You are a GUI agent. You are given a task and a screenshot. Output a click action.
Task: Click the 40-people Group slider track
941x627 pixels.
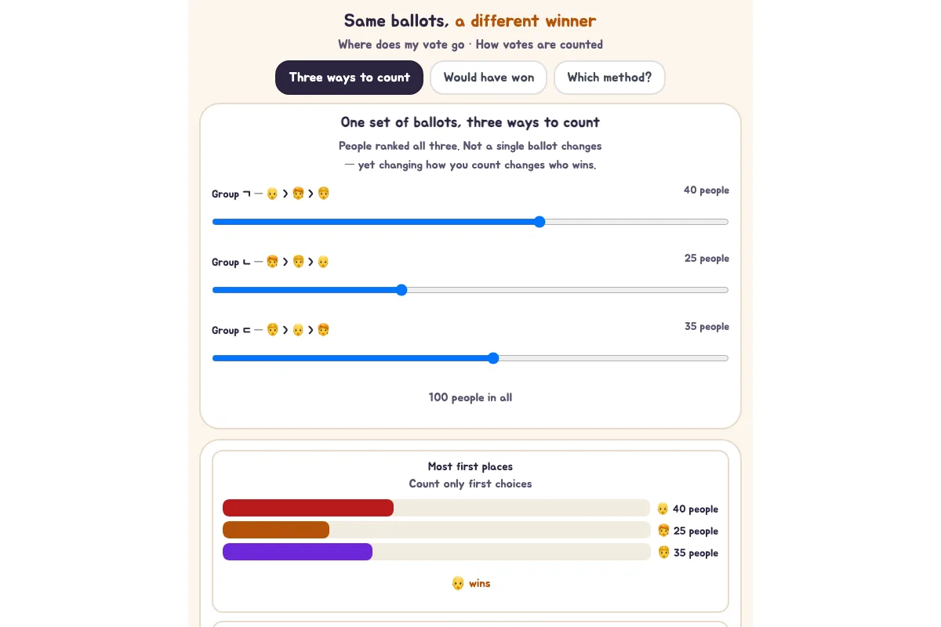coord(470,222)
